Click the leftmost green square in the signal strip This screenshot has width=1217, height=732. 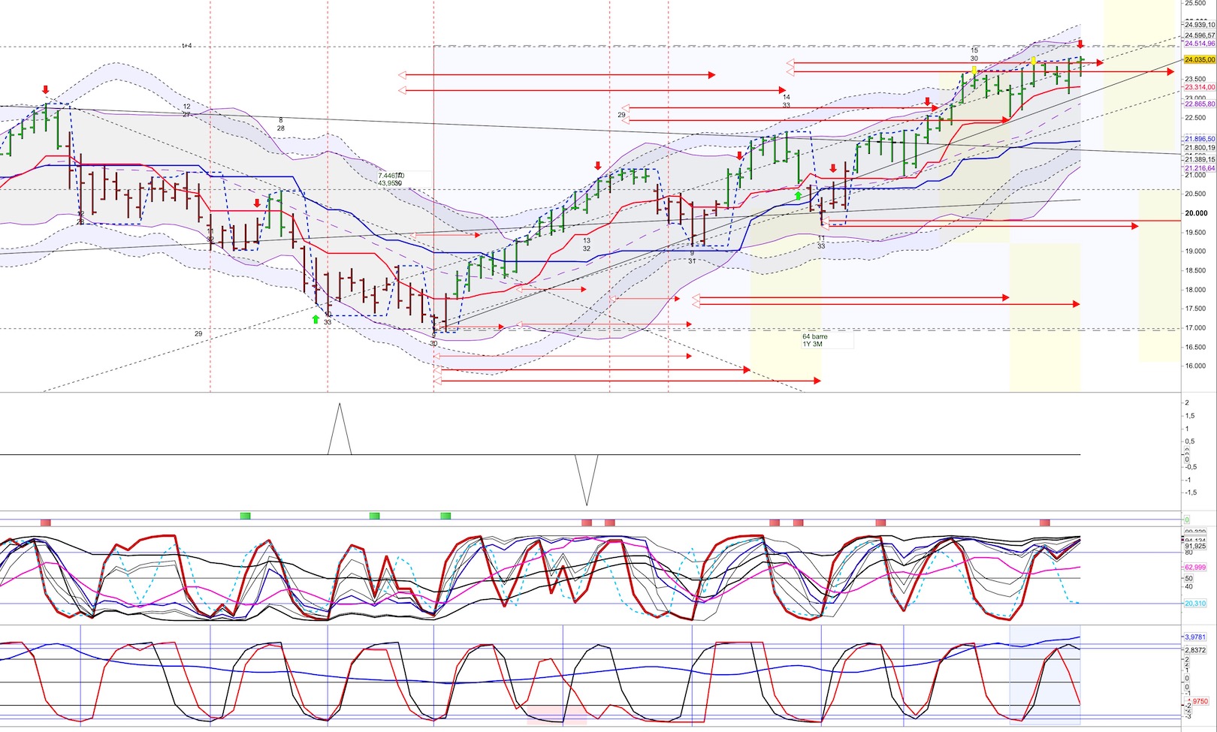(245, 516)
